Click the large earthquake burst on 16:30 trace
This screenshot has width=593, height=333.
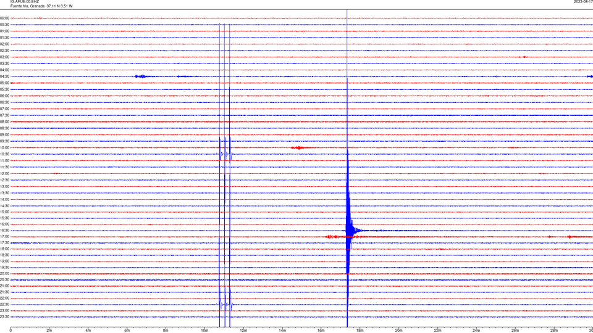(350, 230)
